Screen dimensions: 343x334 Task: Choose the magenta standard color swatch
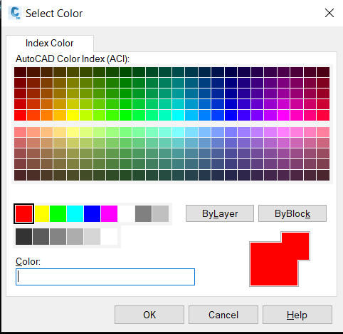coord(109,213)
